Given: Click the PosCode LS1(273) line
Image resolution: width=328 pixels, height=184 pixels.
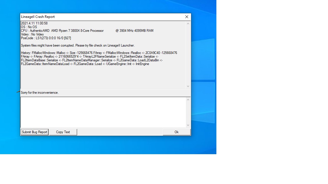Looking at the screenshot, I should (x=46, y=38).
